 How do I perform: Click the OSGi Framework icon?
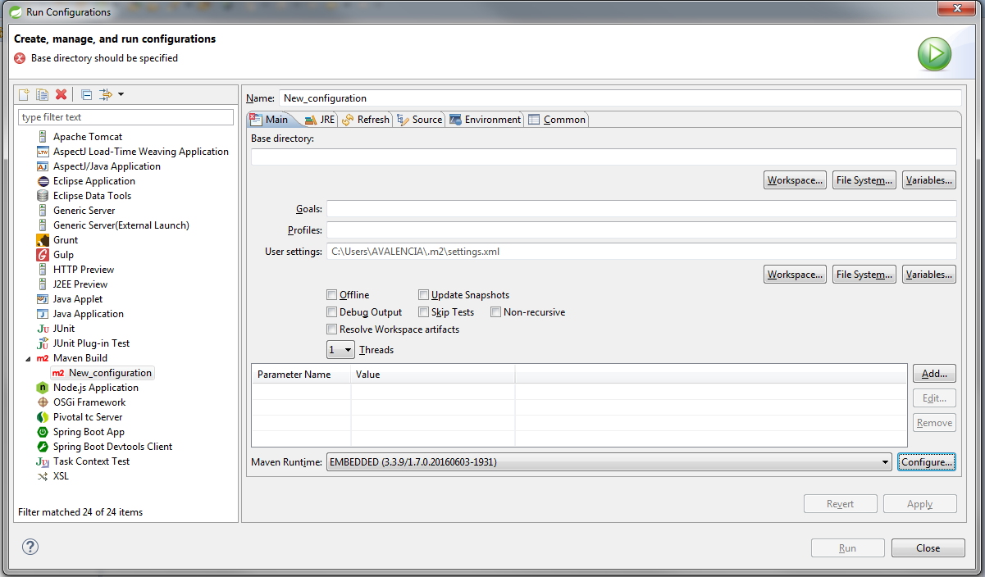click(43, 402)
